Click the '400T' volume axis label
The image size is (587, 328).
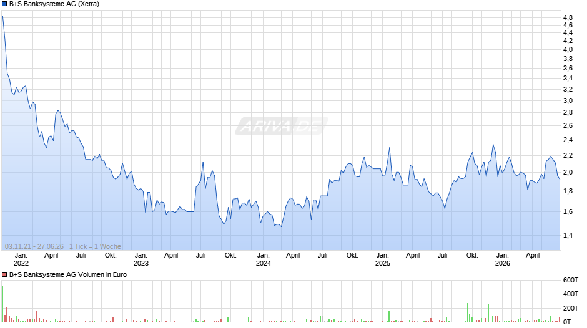tap(571, 294)
